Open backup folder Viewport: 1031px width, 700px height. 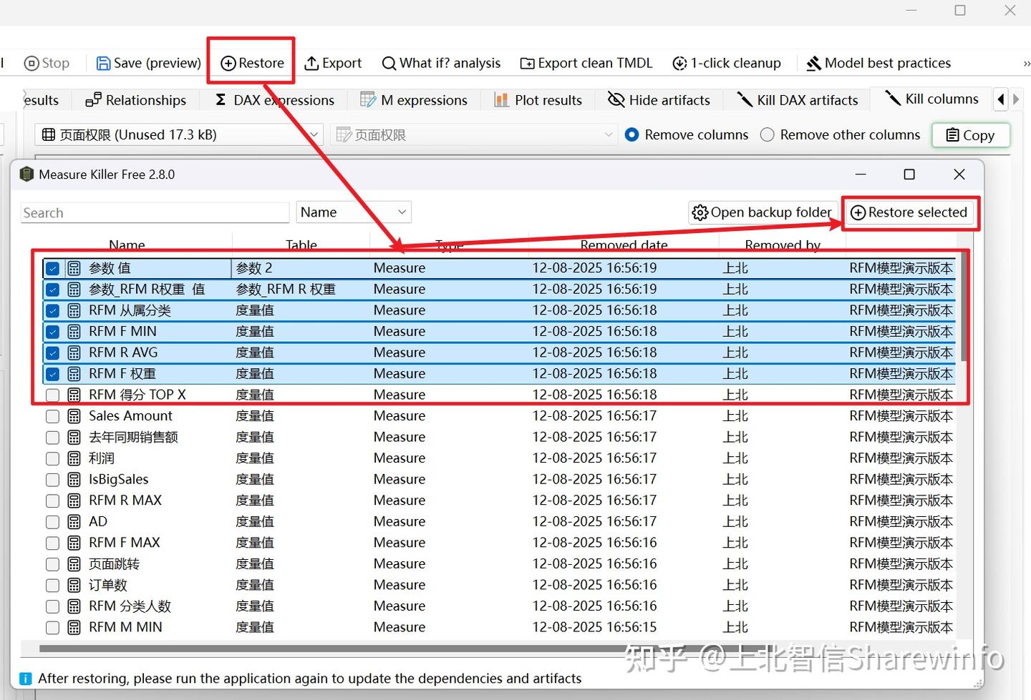pyautogui.click(x=762, y=212)
